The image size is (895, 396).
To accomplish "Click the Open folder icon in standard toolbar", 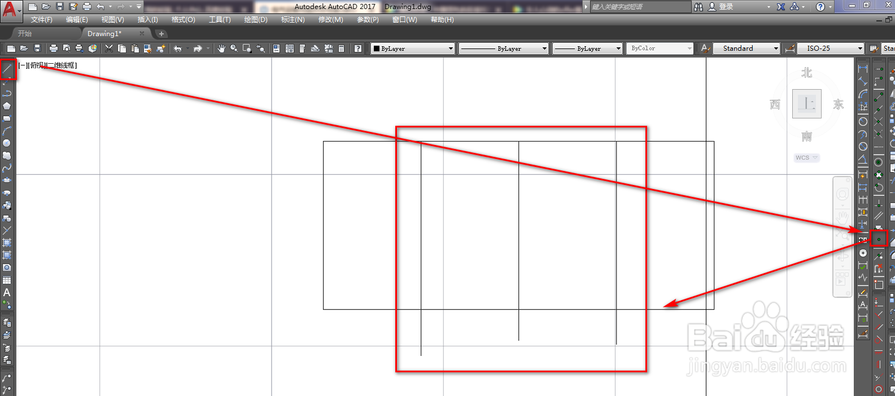I will click(x=24, y=49).
